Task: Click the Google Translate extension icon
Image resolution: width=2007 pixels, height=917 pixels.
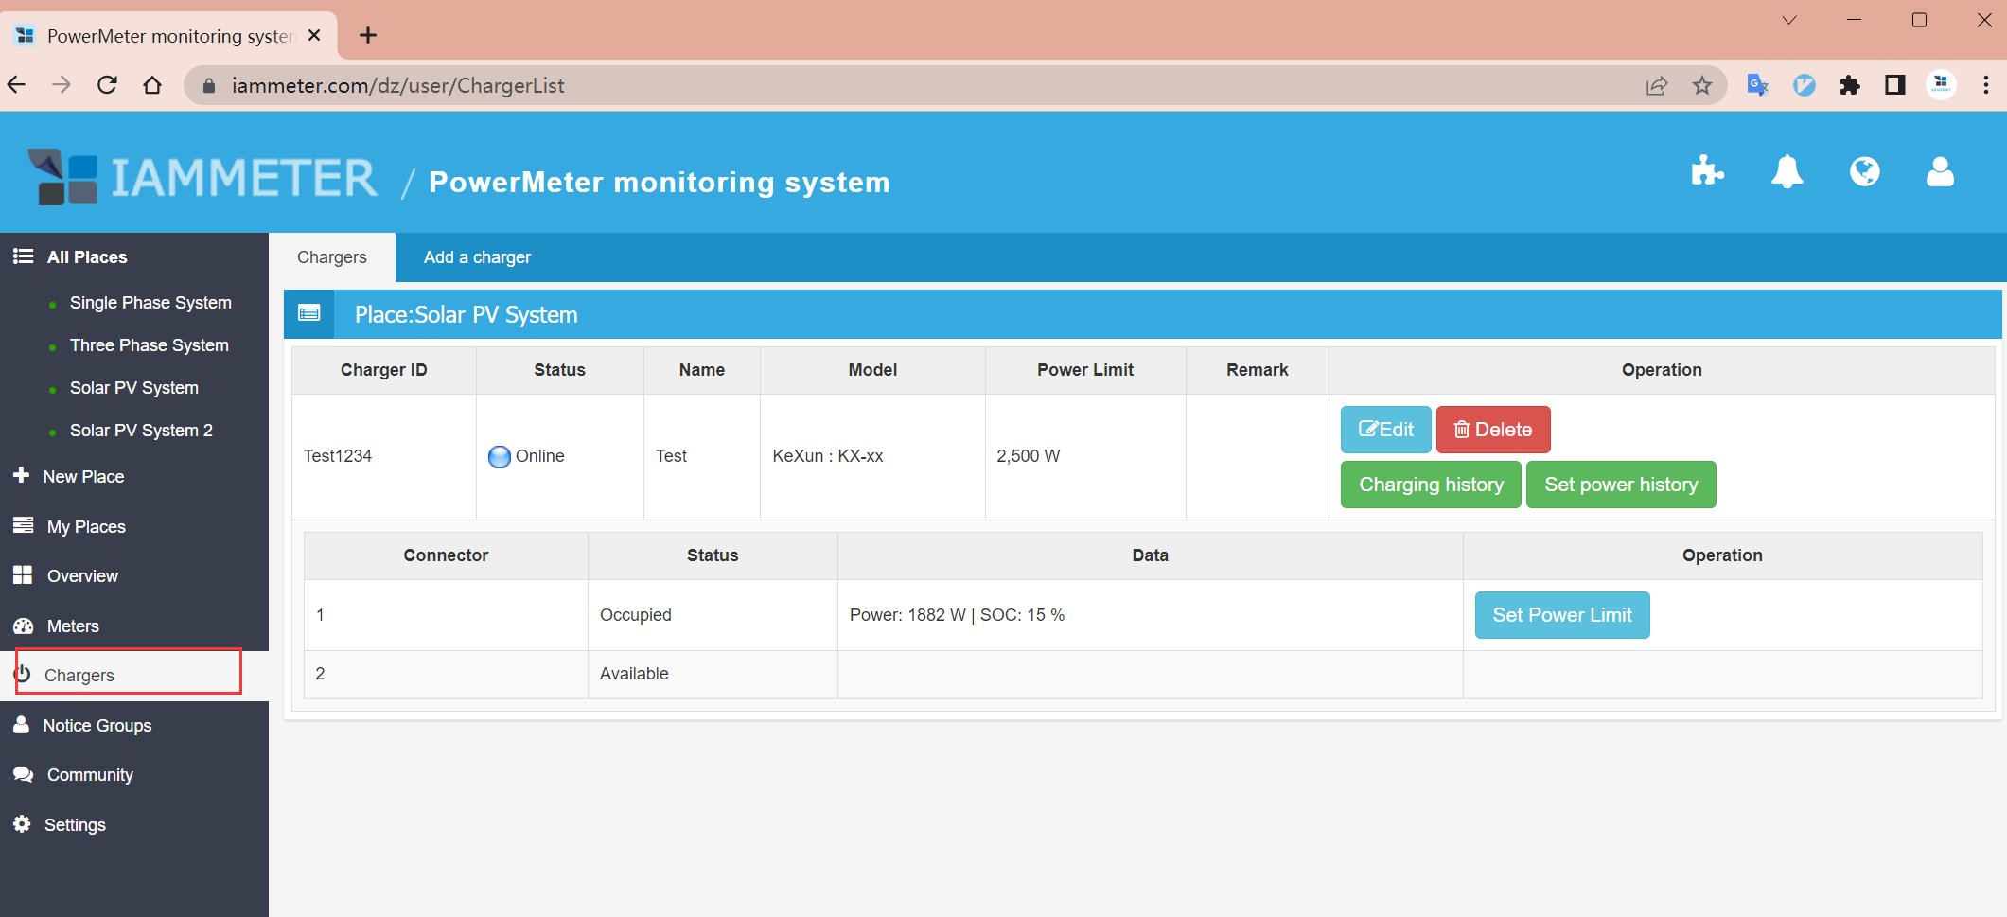Action: (x=1758, y=86)
